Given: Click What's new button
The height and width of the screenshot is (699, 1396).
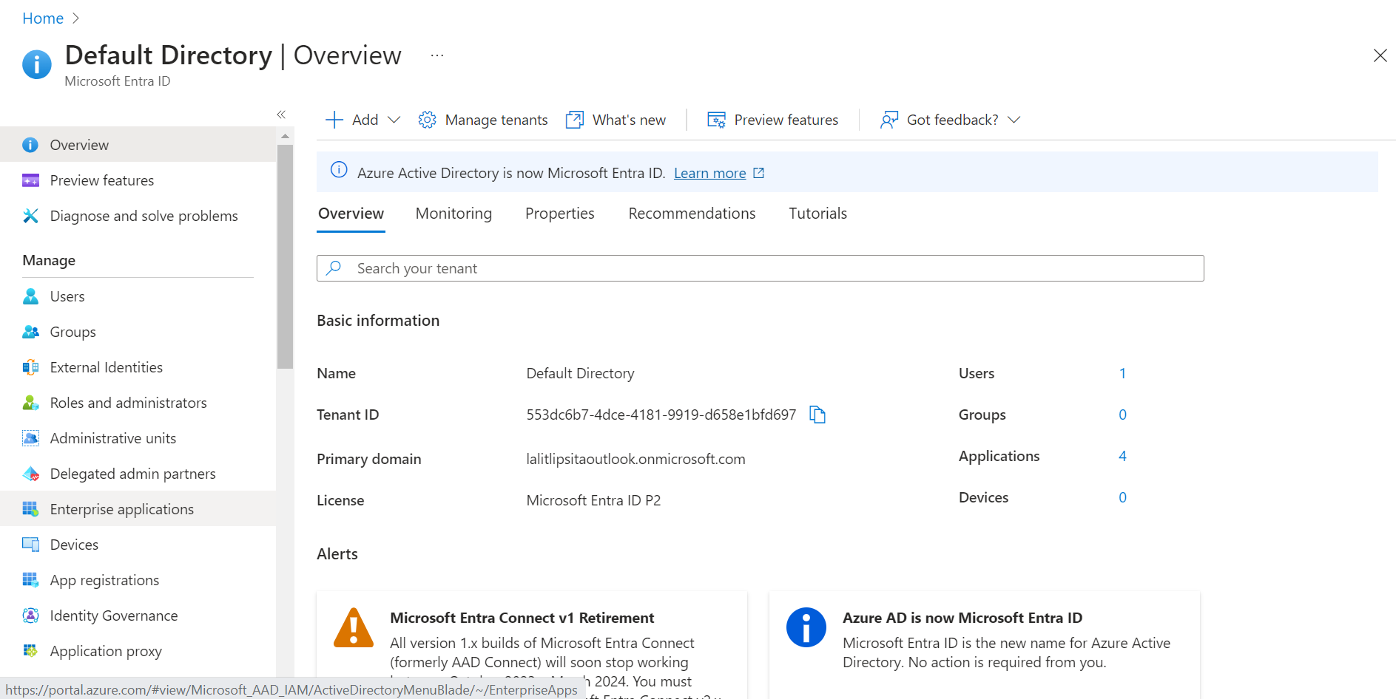Looking at the screenshot, I should [616, 120].
